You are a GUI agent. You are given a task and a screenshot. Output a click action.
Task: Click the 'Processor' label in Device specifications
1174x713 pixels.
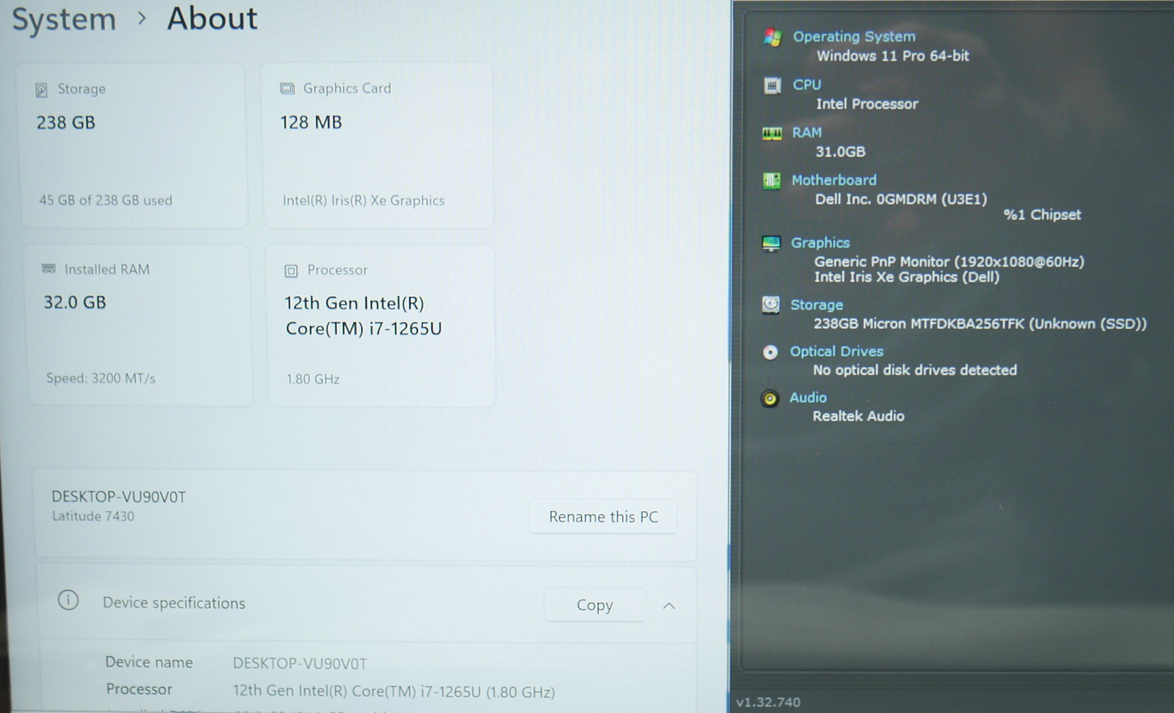click(x=139, y=690)
